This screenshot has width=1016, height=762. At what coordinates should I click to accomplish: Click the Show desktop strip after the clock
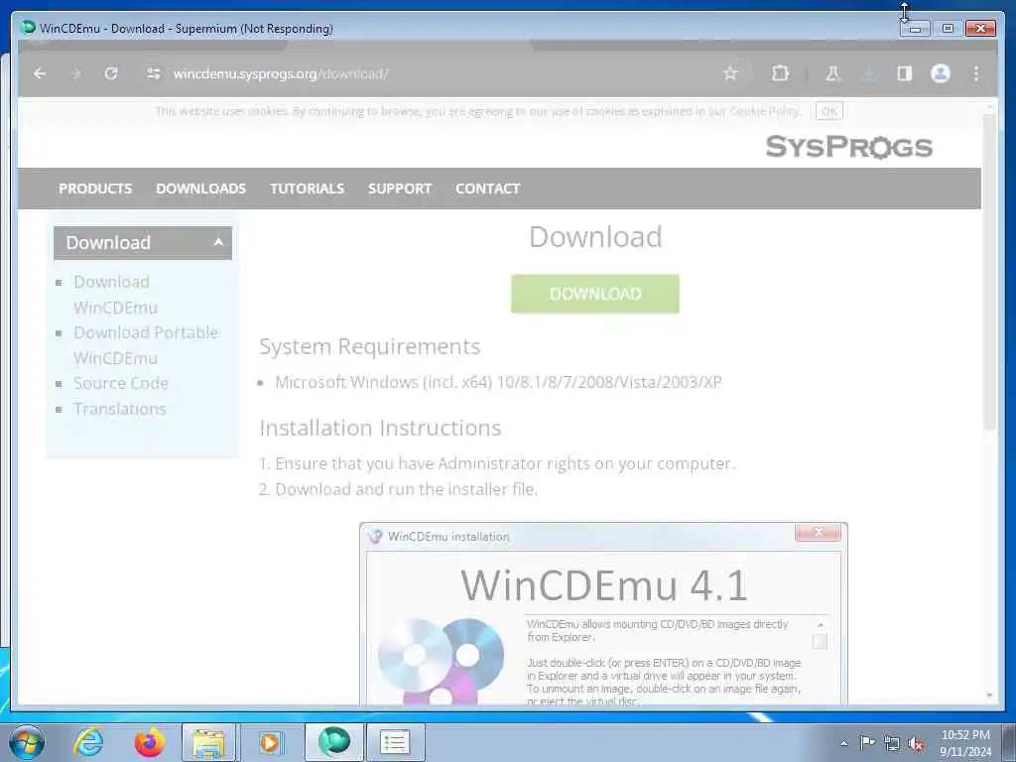coord(1009,742)
